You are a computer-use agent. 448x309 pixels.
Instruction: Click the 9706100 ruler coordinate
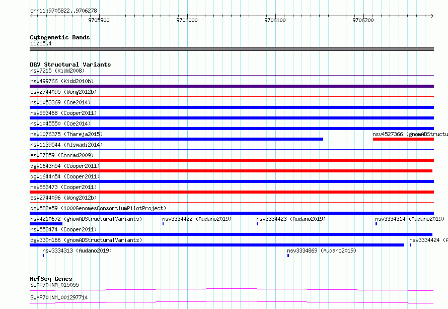click(275, 20)
